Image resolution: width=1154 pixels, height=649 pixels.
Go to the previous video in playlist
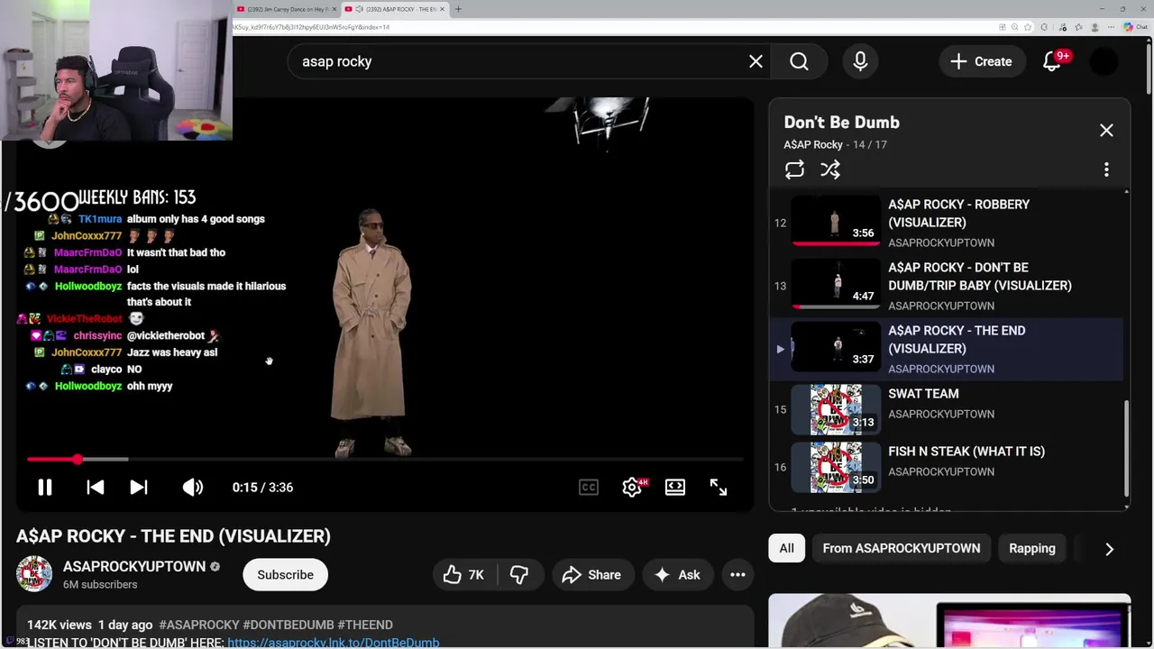tap(95, 488)
